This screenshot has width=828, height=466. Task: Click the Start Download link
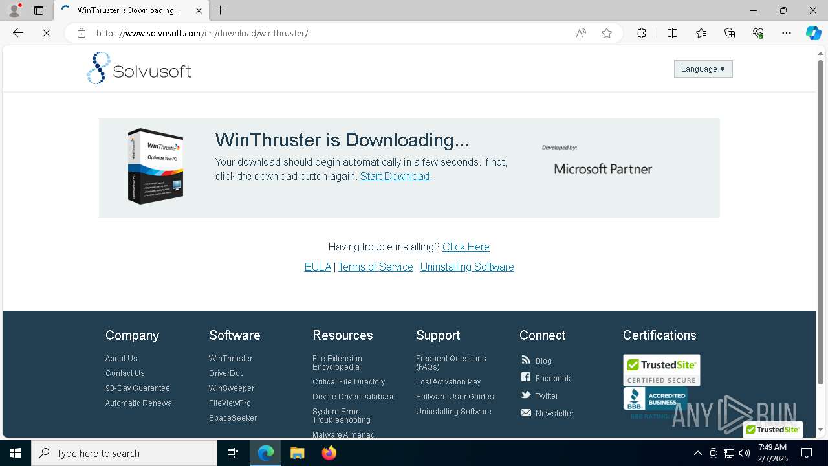pos(395,176)
